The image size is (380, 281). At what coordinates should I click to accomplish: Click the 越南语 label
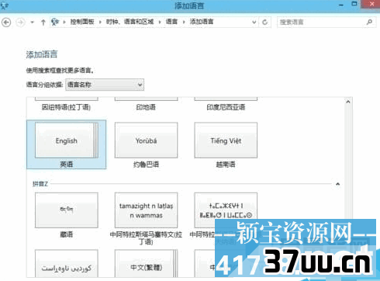click(x=226, y=165)
